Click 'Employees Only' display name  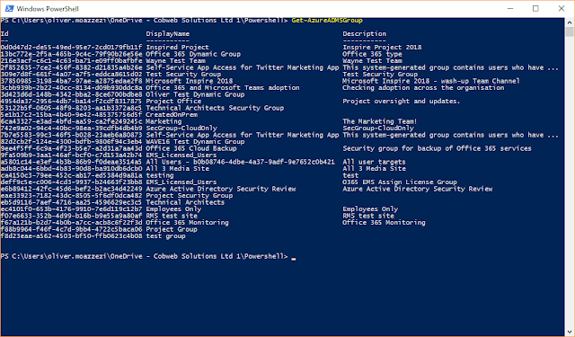point(173,209)
